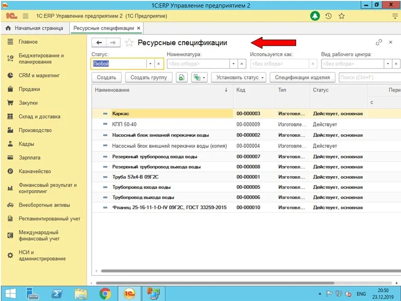This screenshot has height=301, width=401.
Task: Click the 1C logo icon
Action: pyautogui.click(x=11, y=16)
